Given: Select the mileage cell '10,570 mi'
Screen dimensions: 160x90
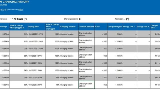Looking at the screenshot, I should 4,70.
